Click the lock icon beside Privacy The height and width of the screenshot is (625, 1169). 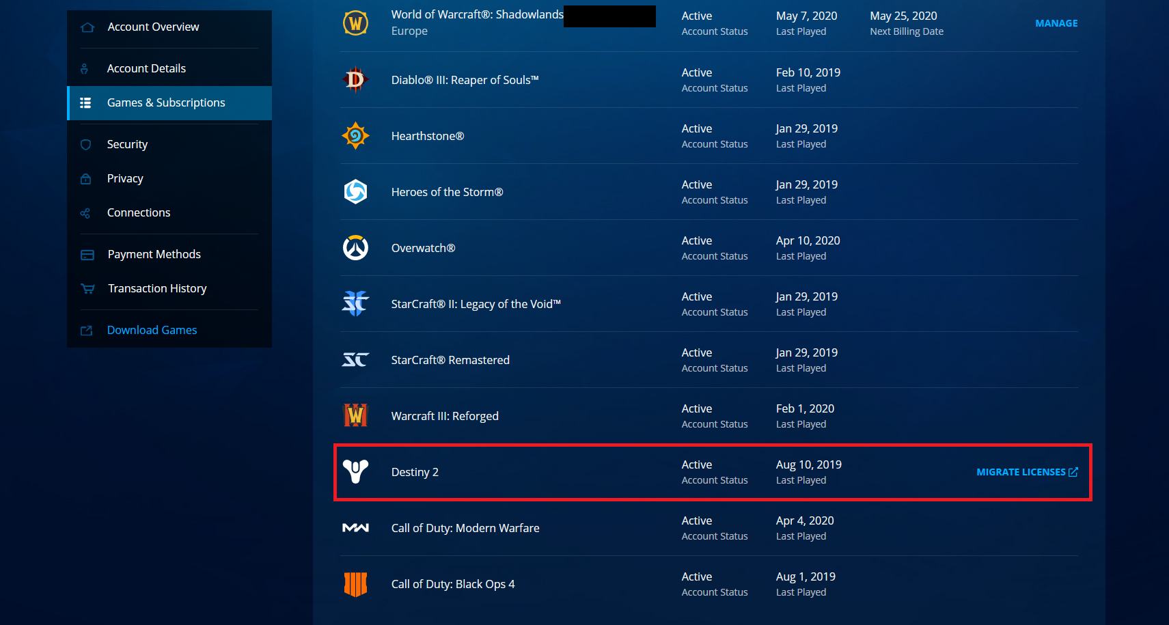tap(85, 179)
